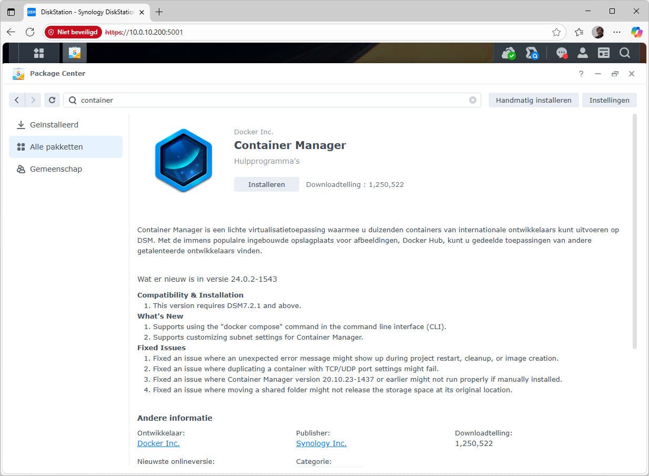The height and width of the screenshot is (476, 649).
Task: Refresh the package list with the reload icon
Action: click(x=52, y=100)
